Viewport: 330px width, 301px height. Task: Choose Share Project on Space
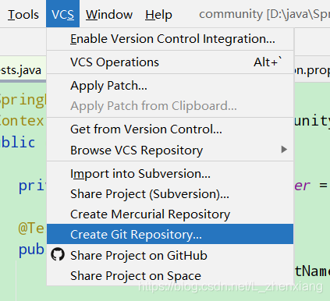tap(170, 275)
